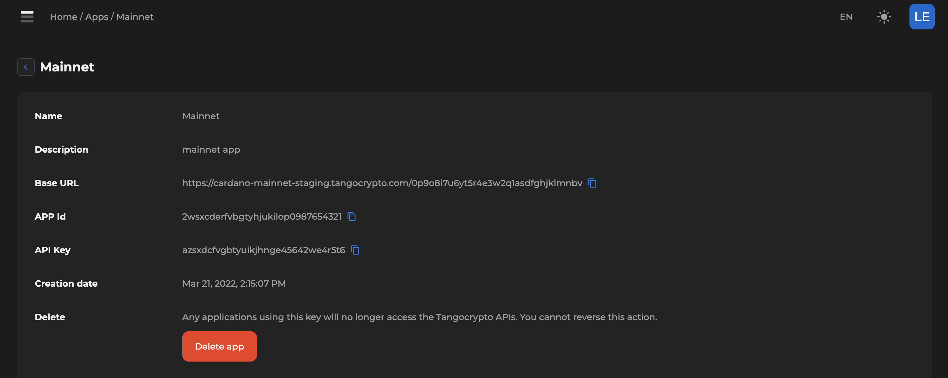Viewport: 948px width, 378px height.
Task: Click the APP Id value text
Action: click(x=261, y=216)
